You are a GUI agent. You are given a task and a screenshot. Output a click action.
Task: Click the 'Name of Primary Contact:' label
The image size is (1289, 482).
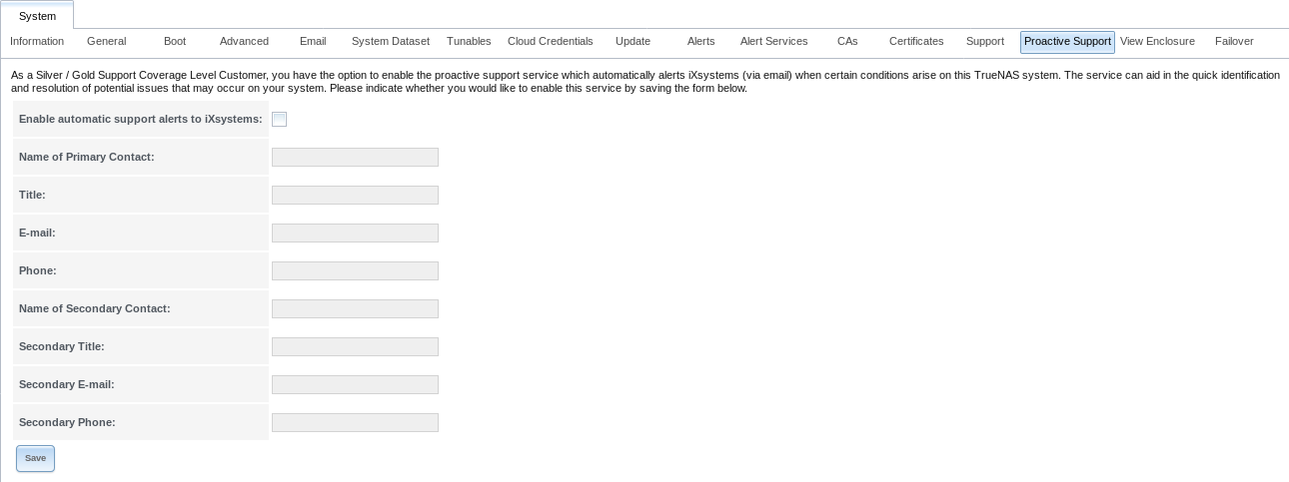tap(87, 157)
